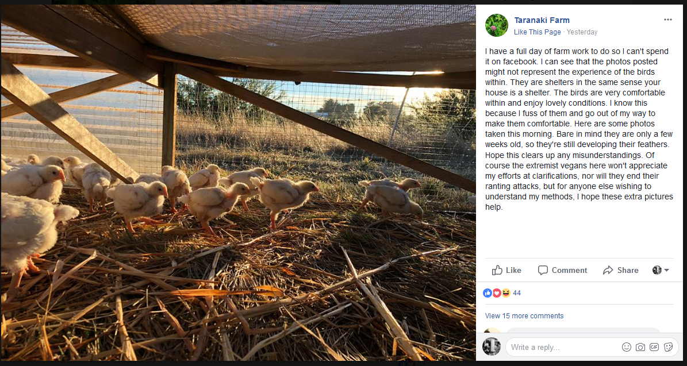Click the heart love reaction icon
The width and height of the screenshot is (687, 366).
tap(497, 293)
